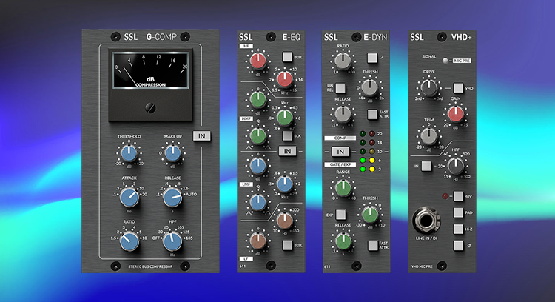Toggle the PAD button
Viewport: 555px width, 302px height.
tap(458, 212)
